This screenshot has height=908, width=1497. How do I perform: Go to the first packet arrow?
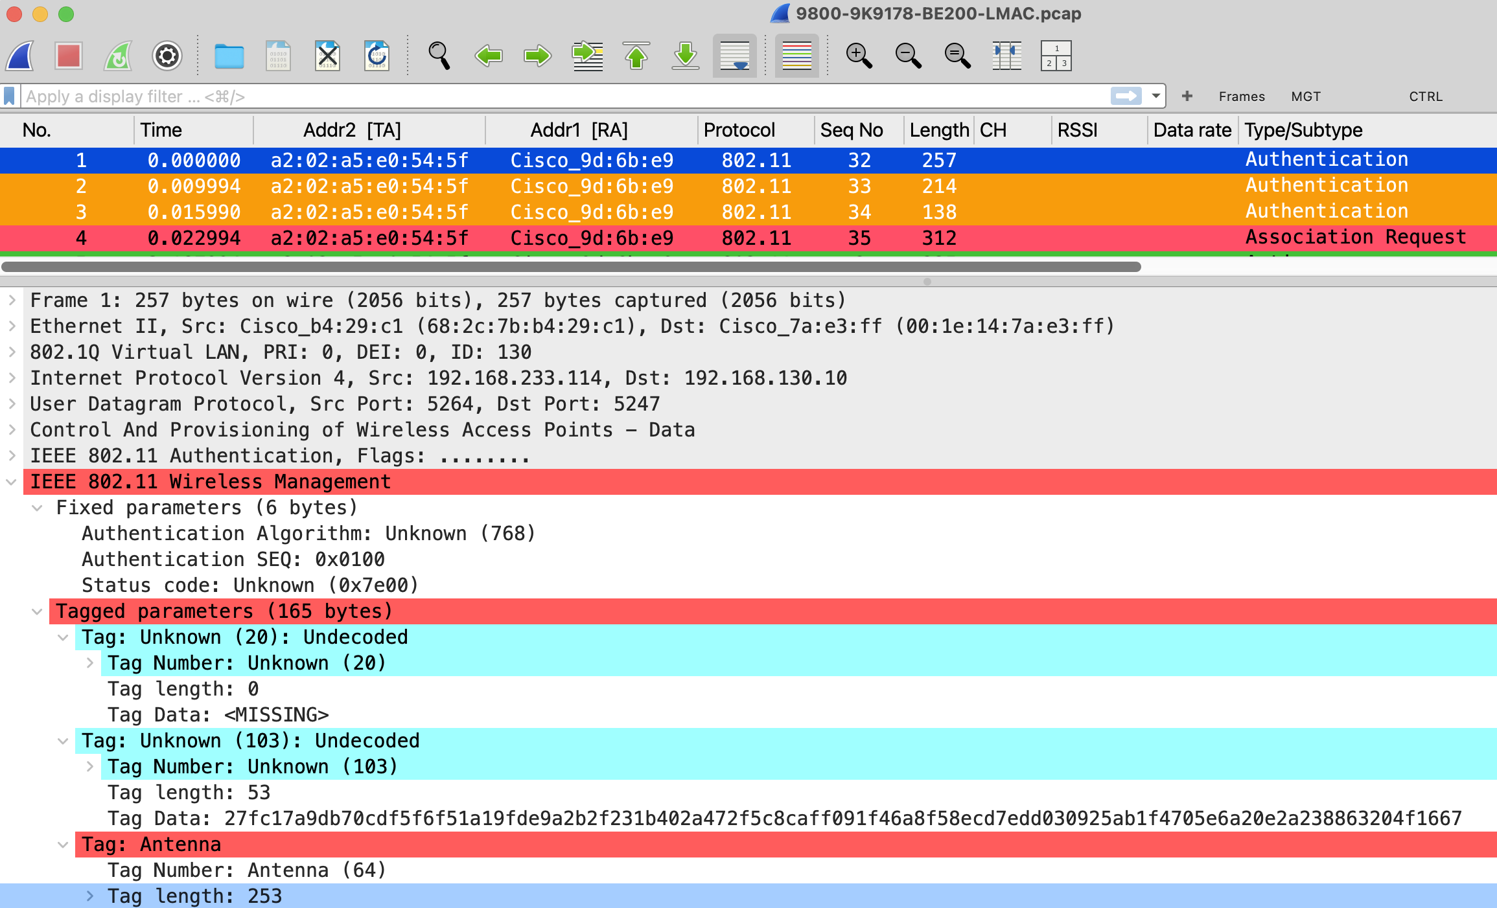click(636, 56)
